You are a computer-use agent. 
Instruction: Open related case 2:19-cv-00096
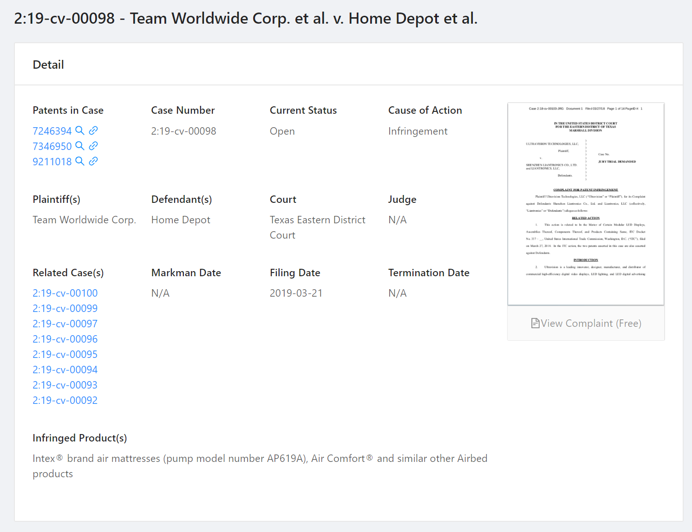65,339
